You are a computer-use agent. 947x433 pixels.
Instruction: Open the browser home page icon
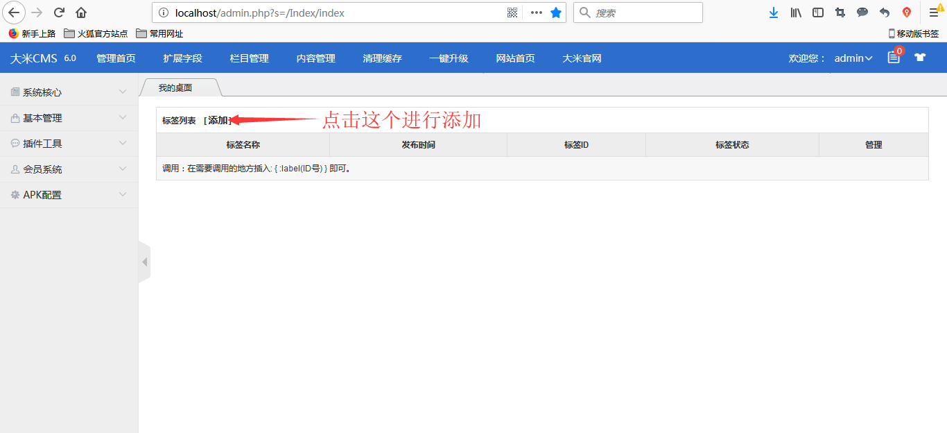point(81,12)
